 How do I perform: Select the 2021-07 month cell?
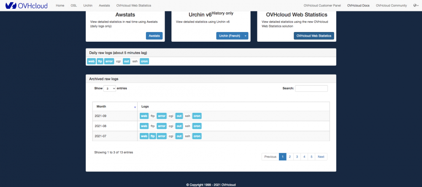click(115, 136)
